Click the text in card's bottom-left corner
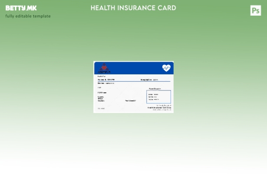 101,108
